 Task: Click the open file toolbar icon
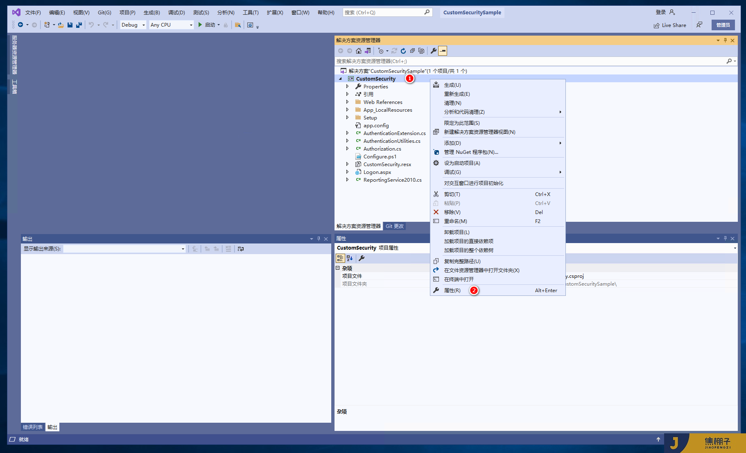click(x=61, y=25)
